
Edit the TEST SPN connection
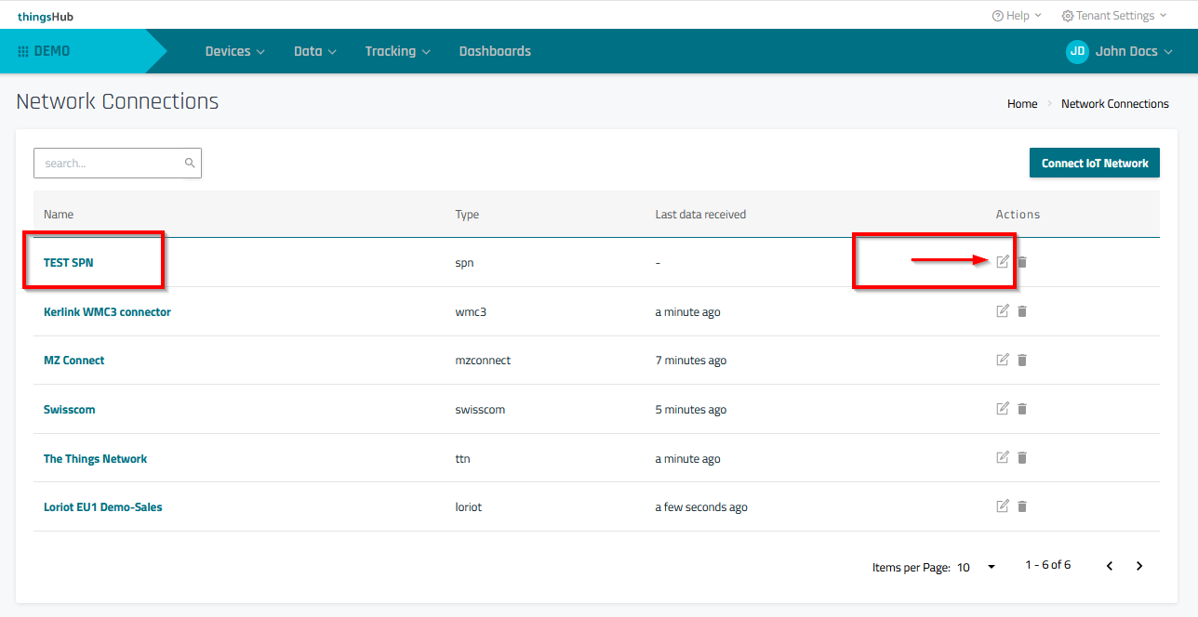(1003, 262)
